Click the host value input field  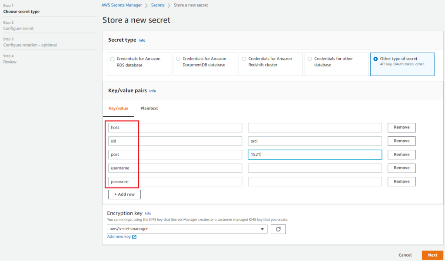(315, 128)
